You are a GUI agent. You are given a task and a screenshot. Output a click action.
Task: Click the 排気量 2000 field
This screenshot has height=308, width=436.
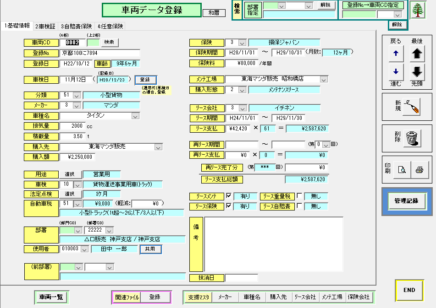click(72, 126)
